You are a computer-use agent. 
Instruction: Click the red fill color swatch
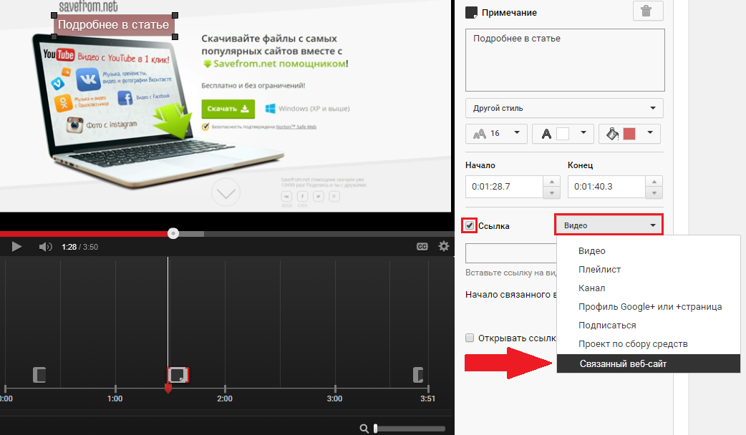[629, 134]
